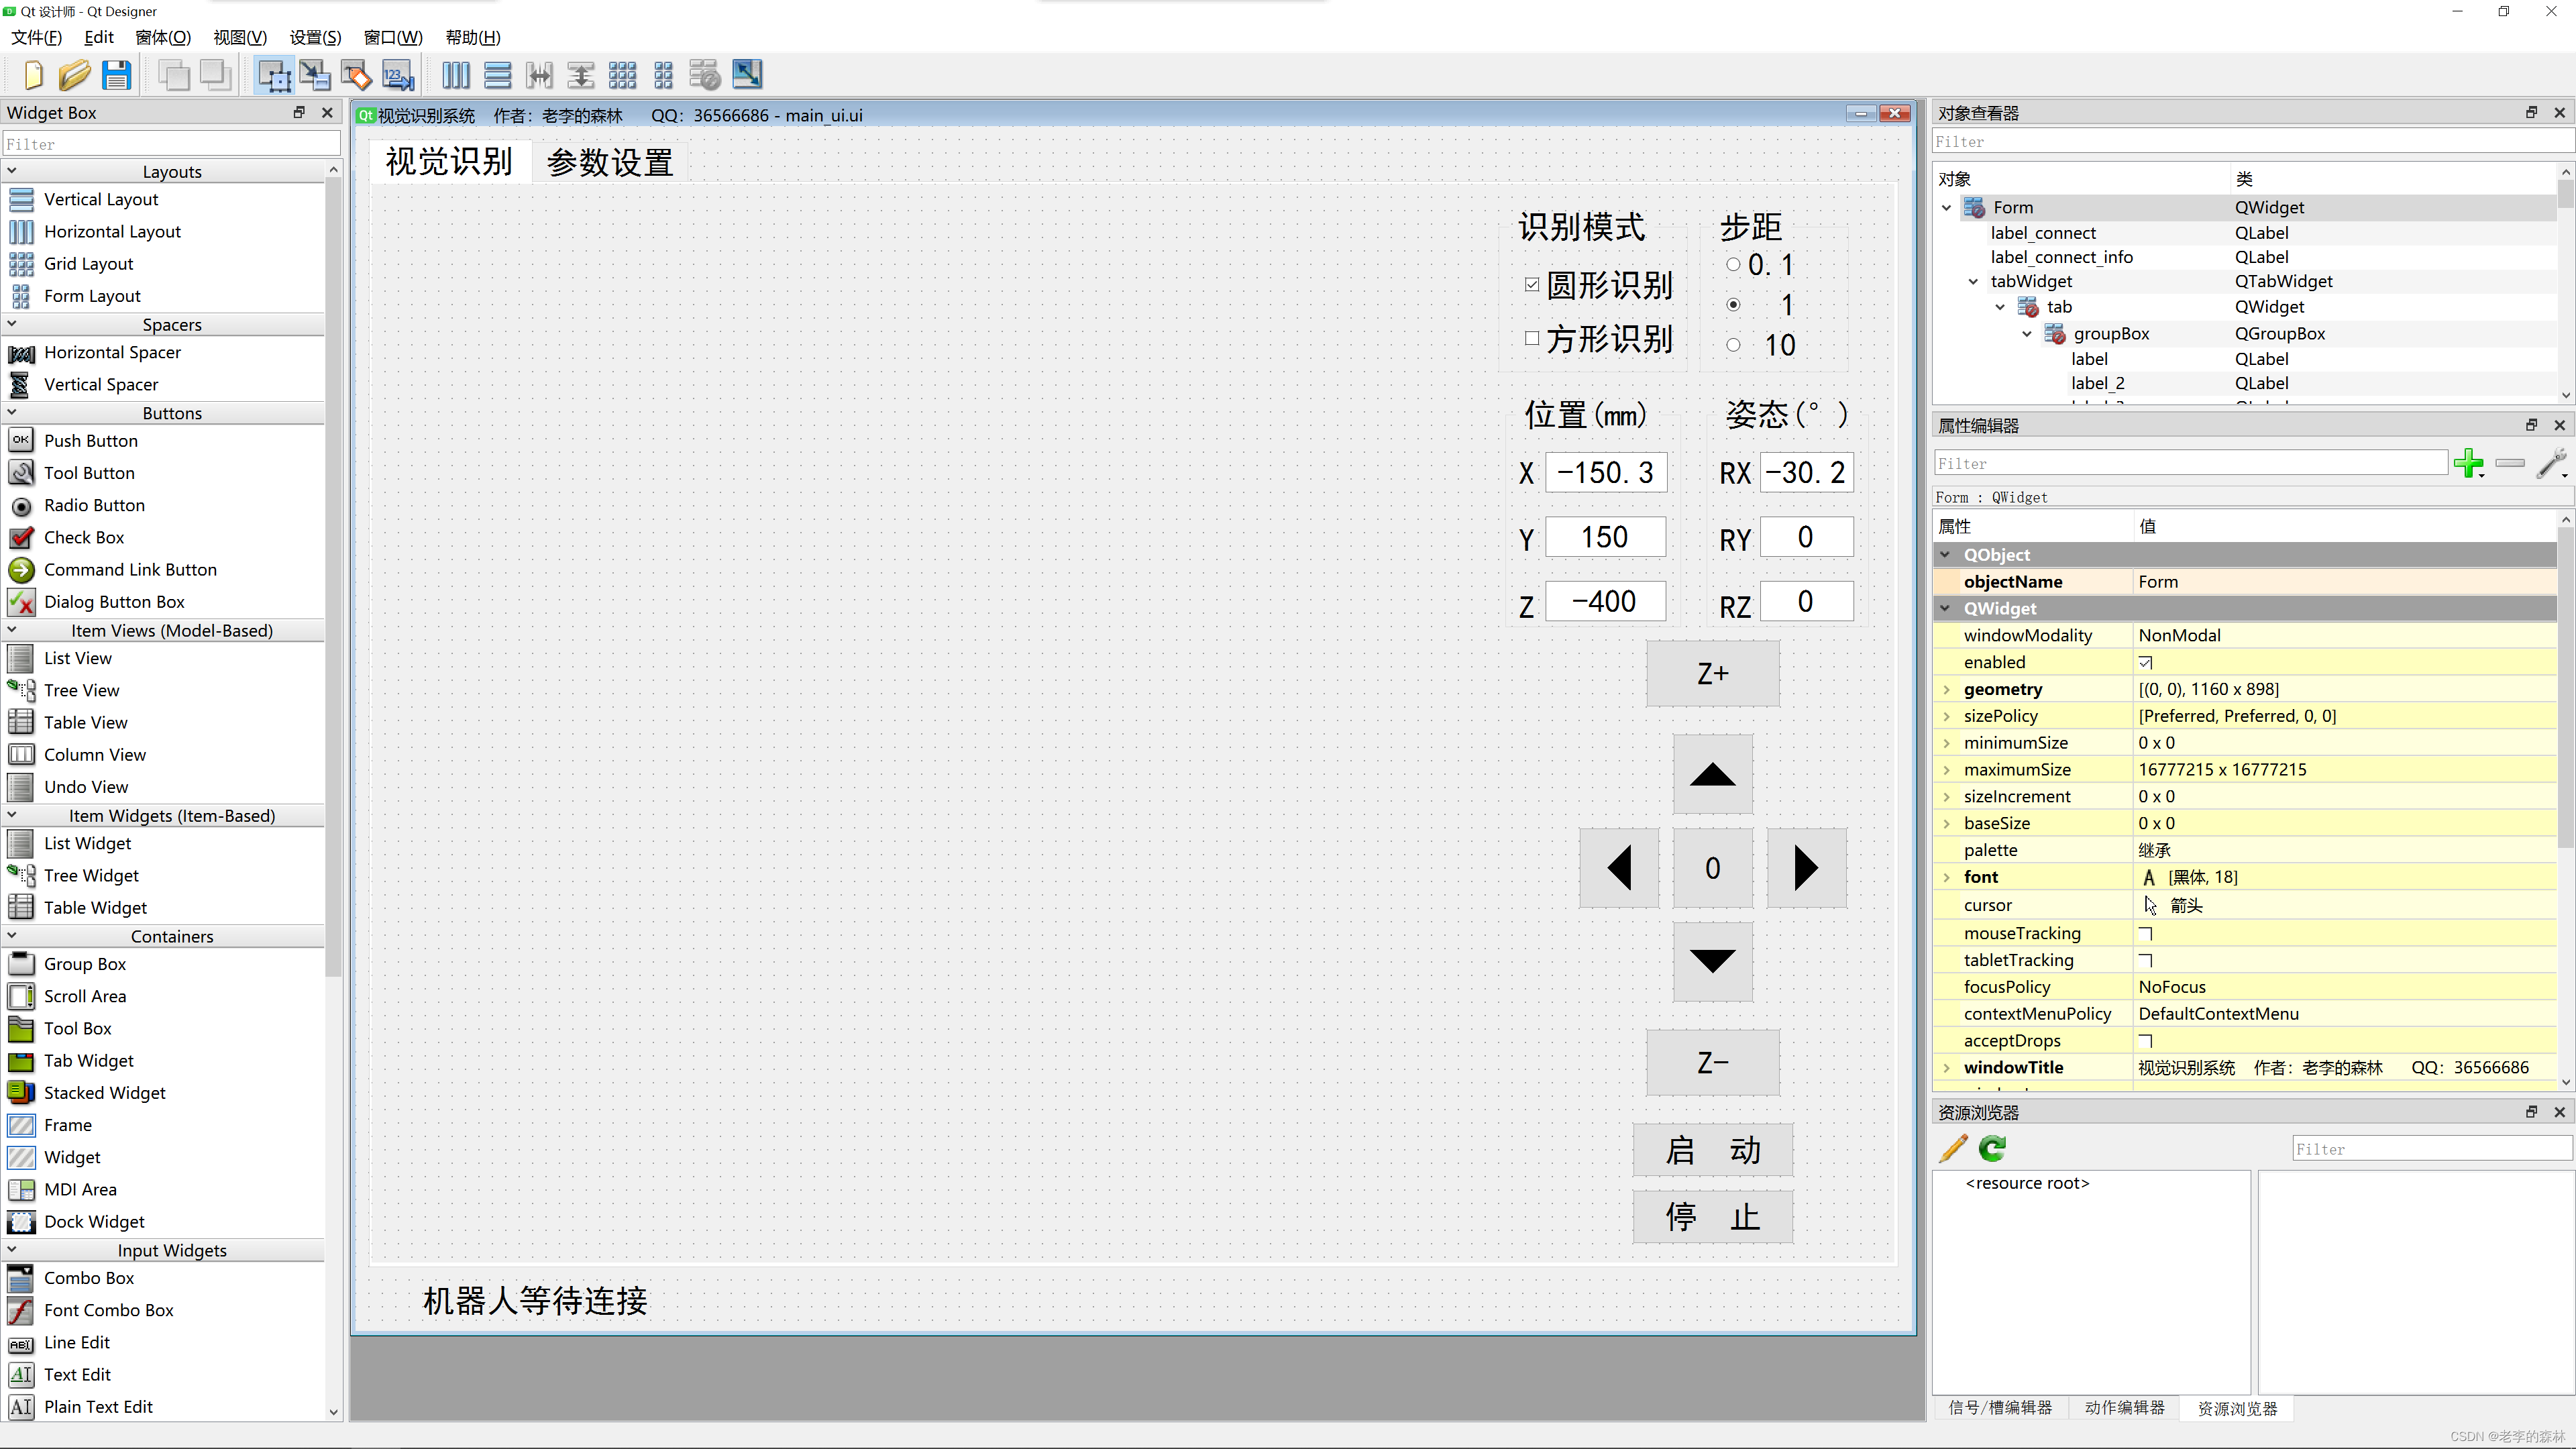The image size is (2576, 1449).
Task: Click the Form Layout icon
Action: pyautogui.click(x=23, y=295)
